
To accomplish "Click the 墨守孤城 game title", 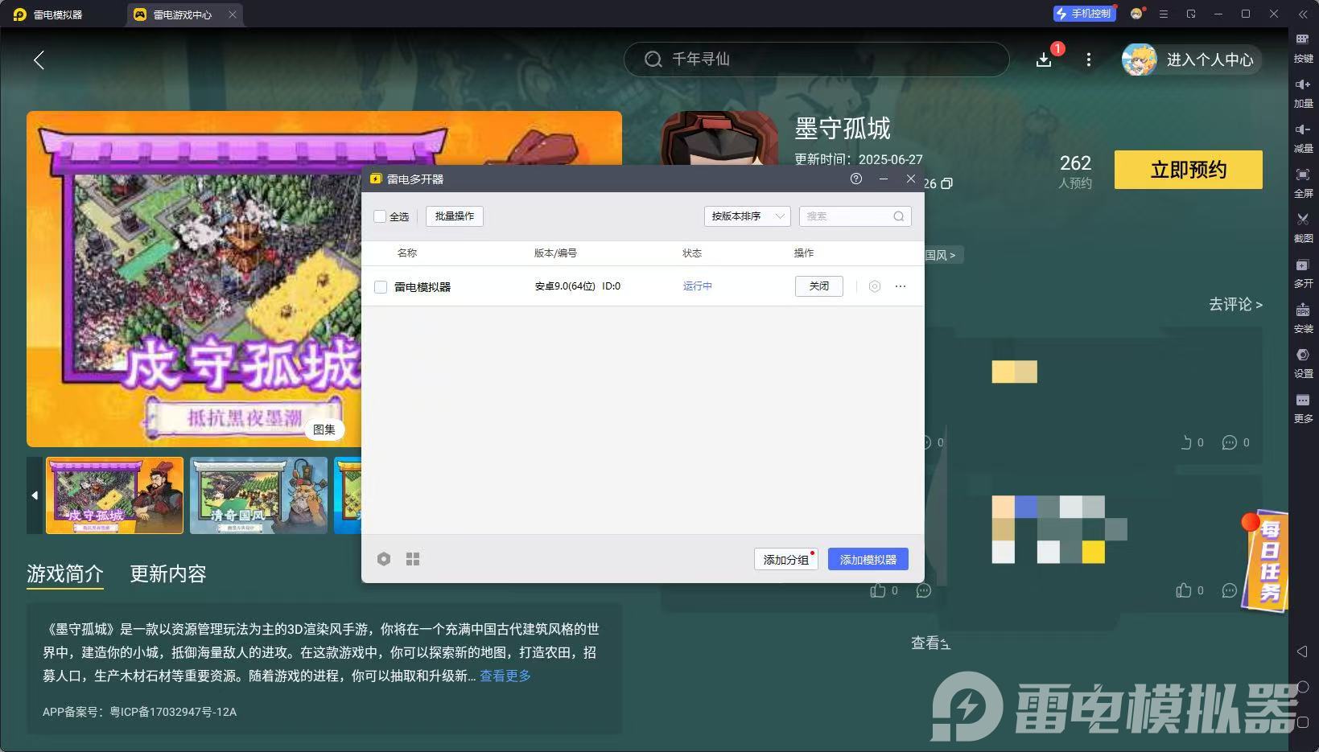I will click(x=843, y=129).
